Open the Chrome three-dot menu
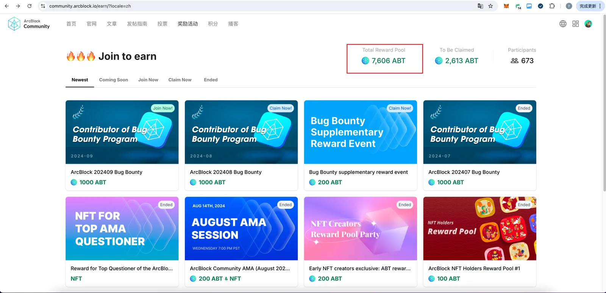606x293 pixels. point(600,6)
